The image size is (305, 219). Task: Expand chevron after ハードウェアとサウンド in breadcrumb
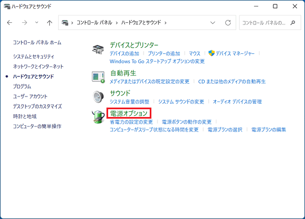tap(166, 23)
